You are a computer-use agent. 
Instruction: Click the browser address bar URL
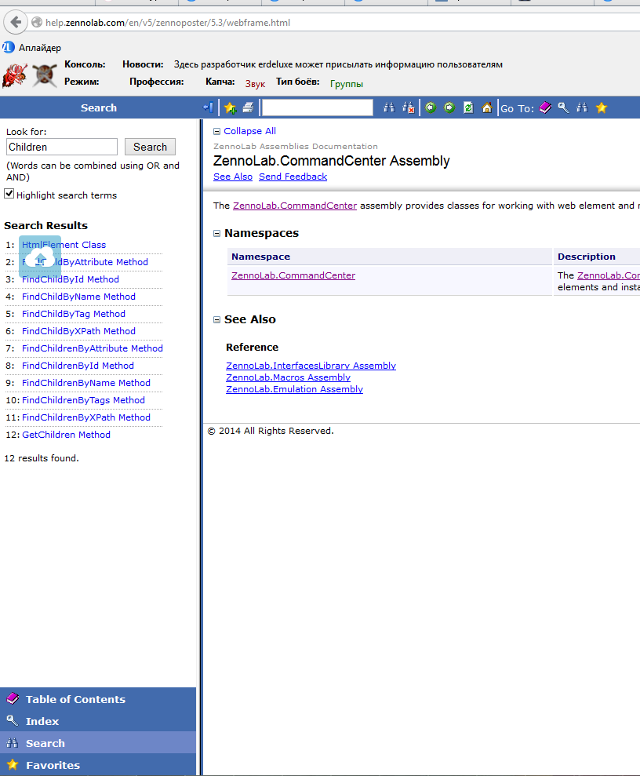[x=168, y=23]
